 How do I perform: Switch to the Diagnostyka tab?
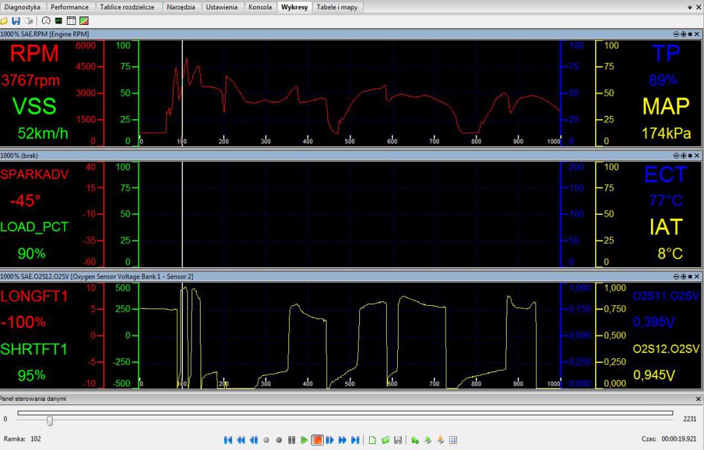[22, 7]
